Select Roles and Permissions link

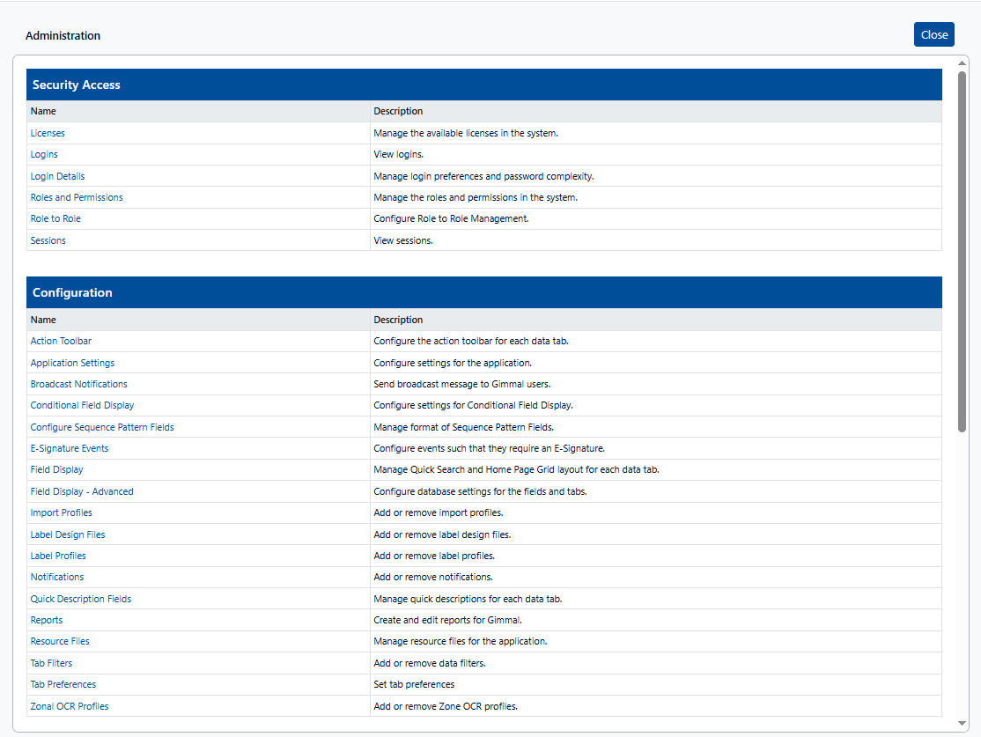tap(77, 197)
